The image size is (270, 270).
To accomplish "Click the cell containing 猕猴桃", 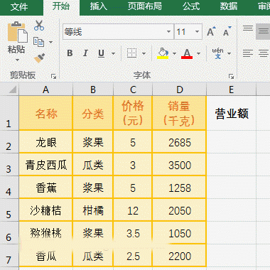I will pyautogui.click(x=45, y=233).
